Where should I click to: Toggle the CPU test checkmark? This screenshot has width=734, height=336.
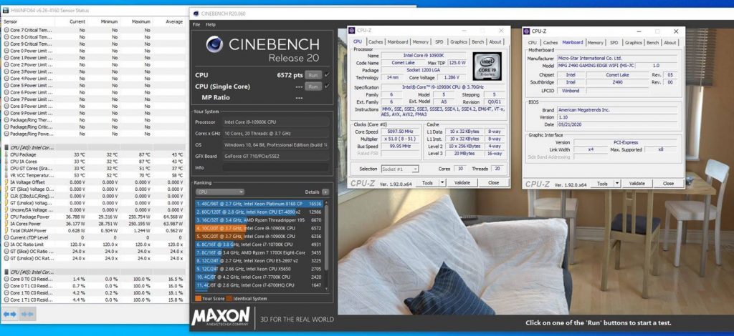click(x=327, y=74)
